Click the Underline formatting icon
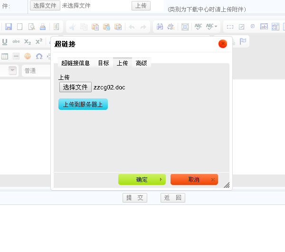Image resolution: width=285 pixels, height=252 pixels. [5, 41]
